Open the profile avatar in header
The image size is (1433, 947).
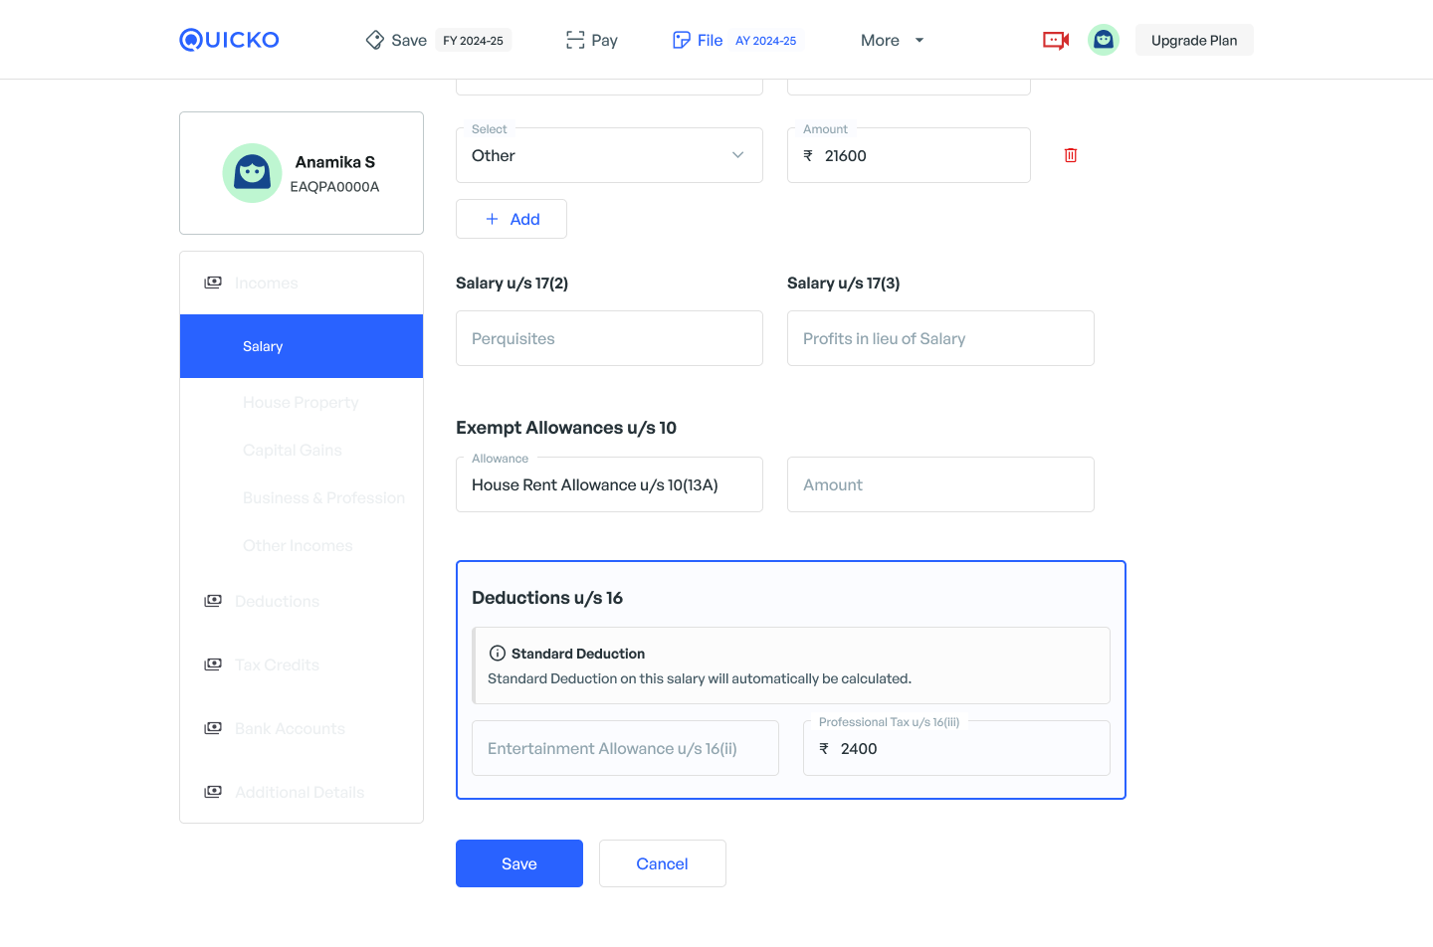1103,40
